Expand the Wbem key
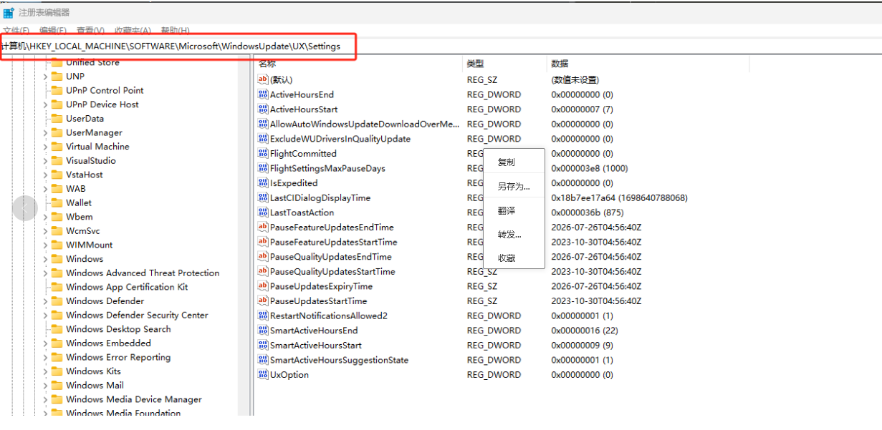This screenshot has width=882, height=430. pos(45,217)
